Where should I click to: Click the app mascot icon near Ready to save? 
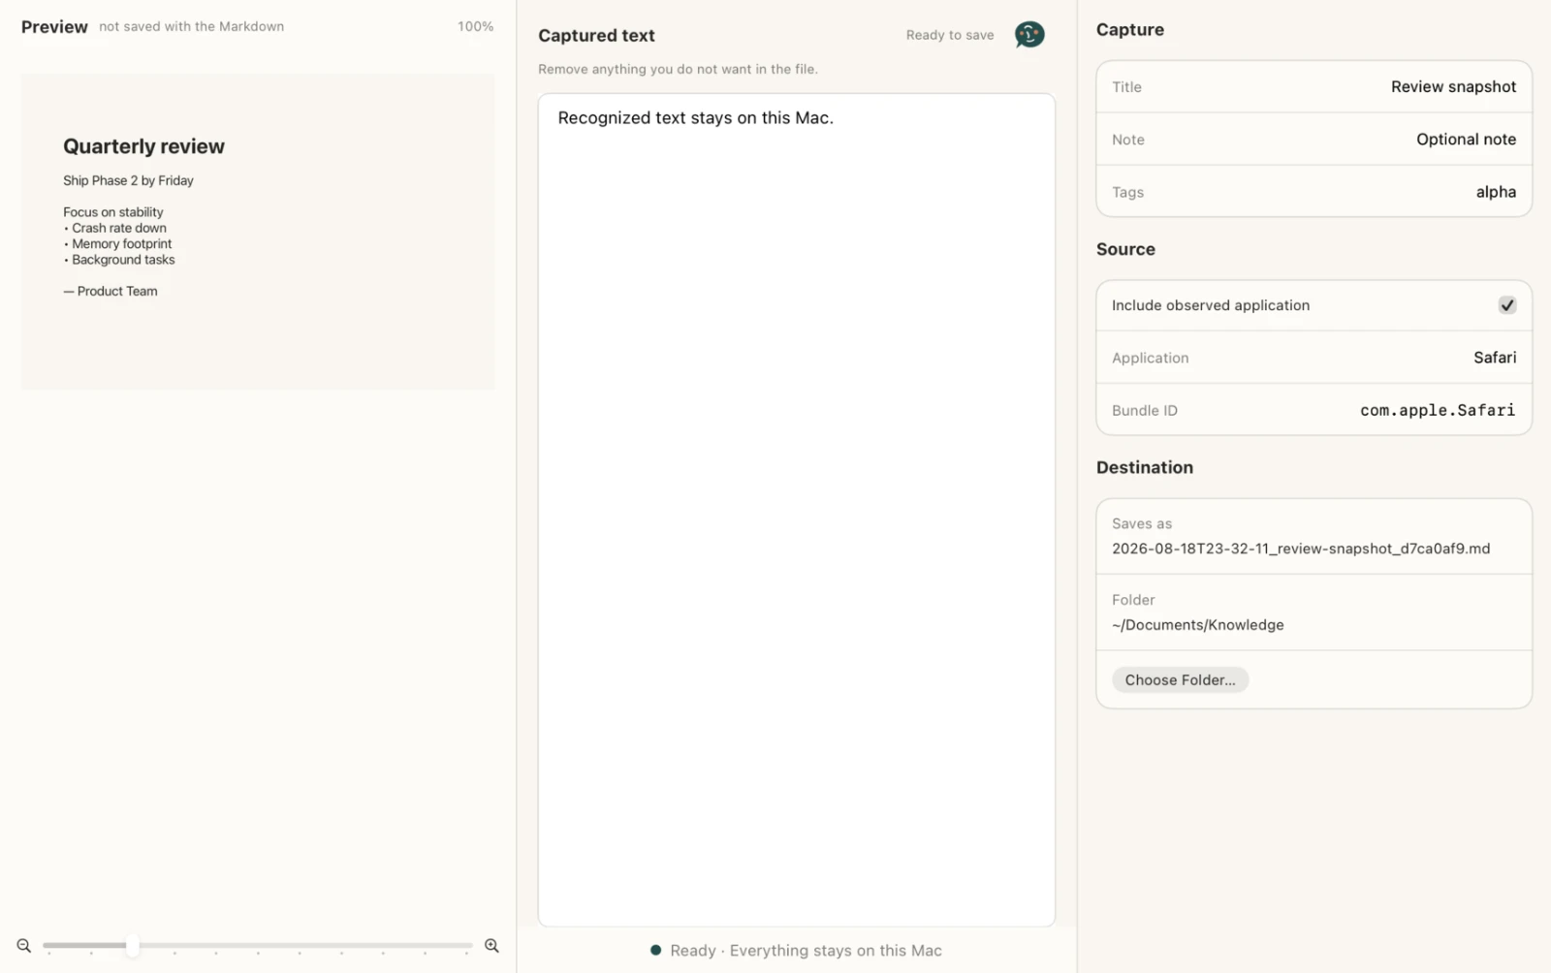(x=1029, y=35)
